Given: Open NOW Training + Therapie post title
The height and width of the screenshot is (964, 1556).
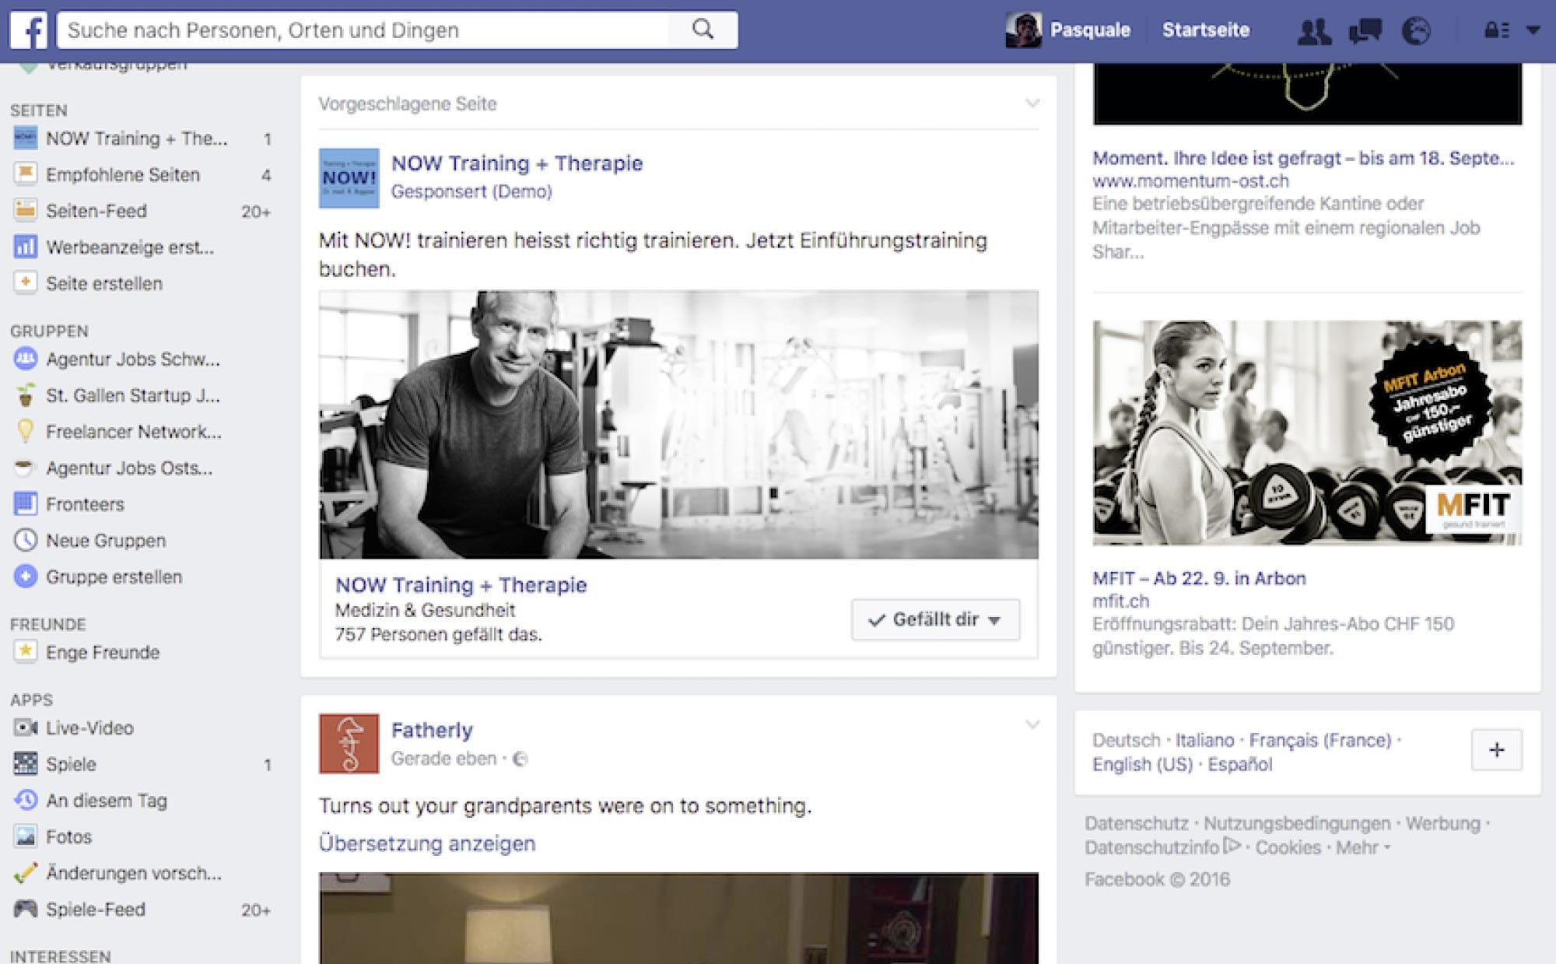Looking at the screenshot, I should (517, 163).
